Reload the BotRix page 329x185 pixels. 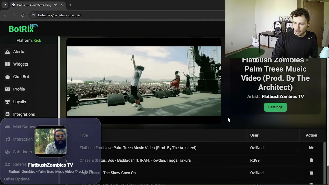click(23, 15)
